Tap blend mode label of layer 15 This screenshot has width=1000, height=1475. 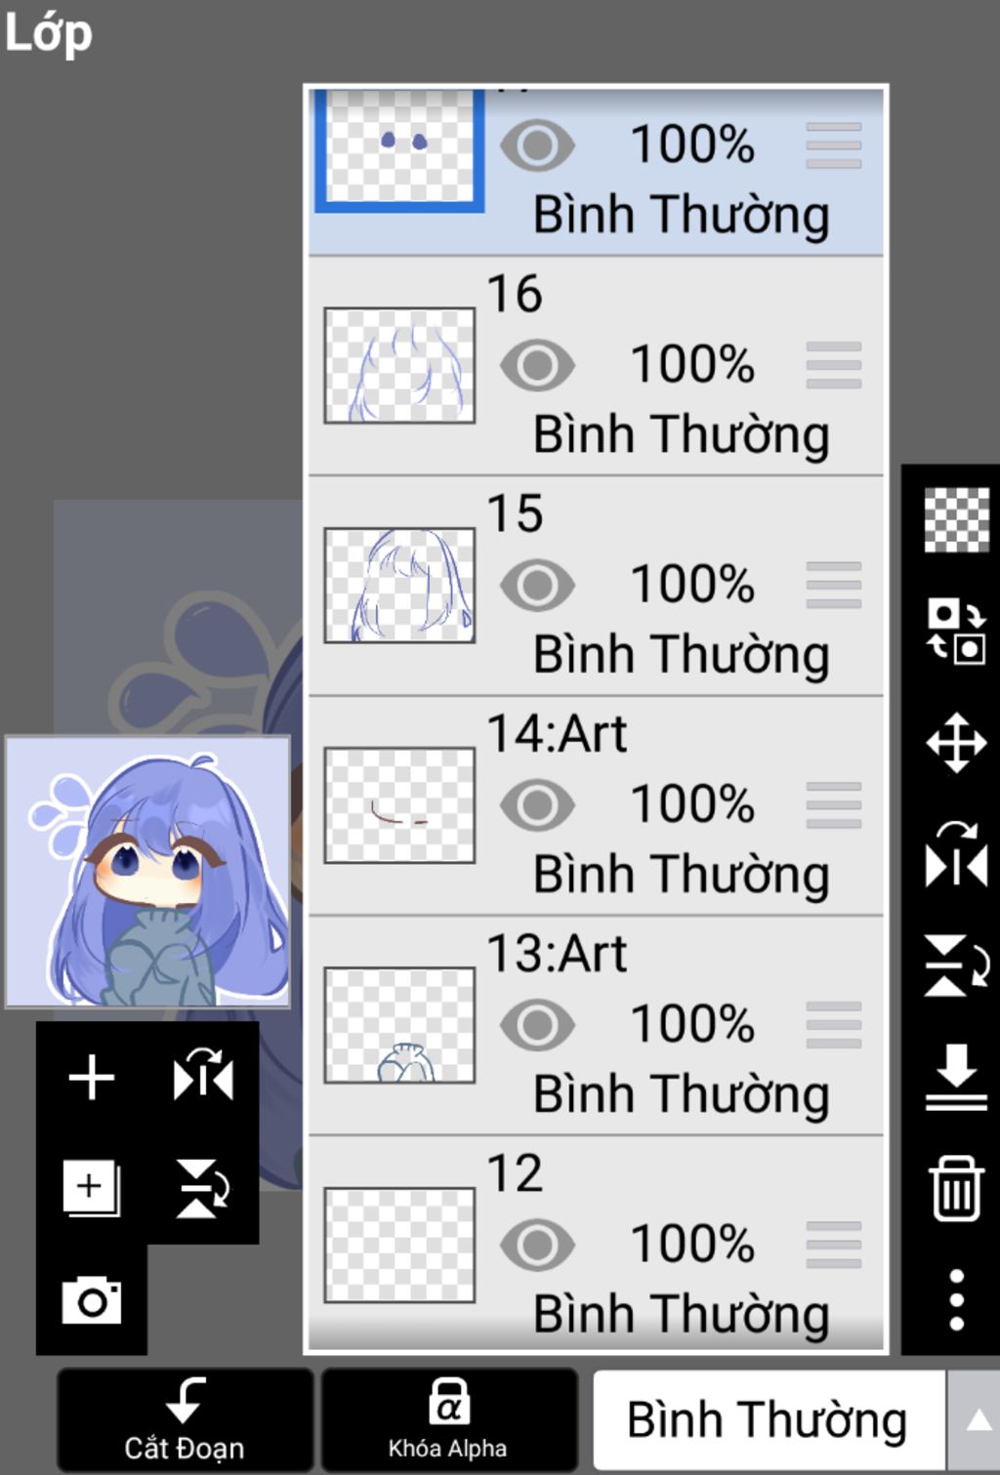[x=682, y=654]
